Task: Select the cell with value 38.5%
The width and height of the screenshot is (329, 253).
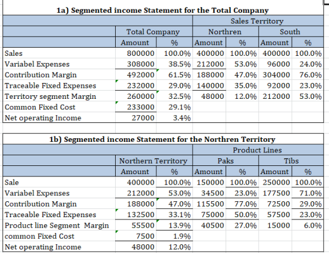Action: pyautogui.click(x=174, y=64)
